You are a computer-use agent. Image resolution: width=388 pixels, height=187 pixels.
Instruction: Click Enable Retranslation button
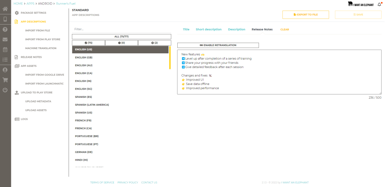[218, 45]
